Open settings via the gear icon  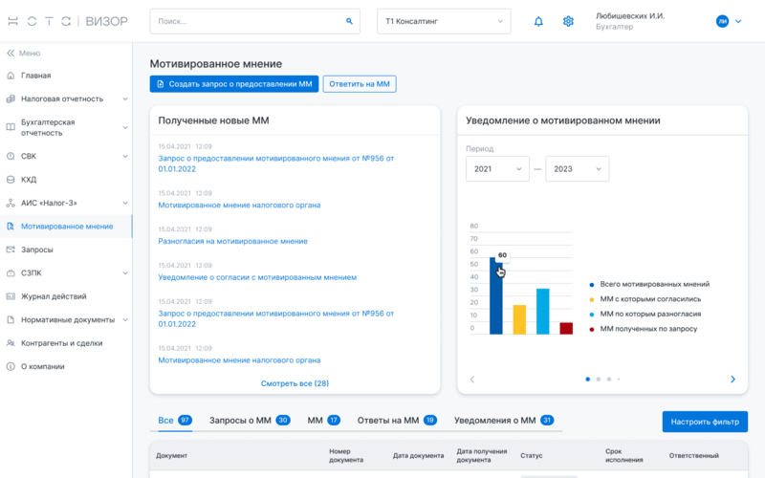tap(568, 21)
